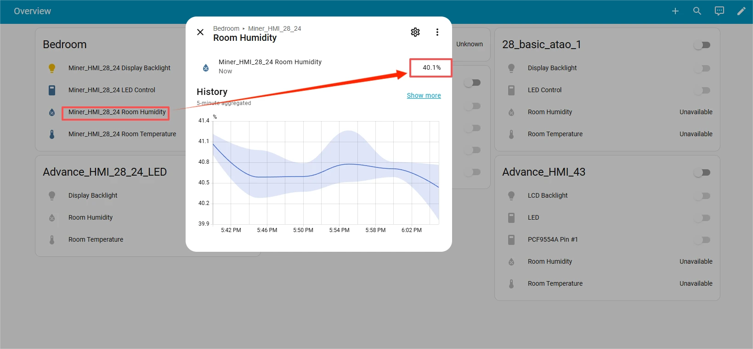
Task: Open the three-dot menu in the dialog
Action: [437, 32]
